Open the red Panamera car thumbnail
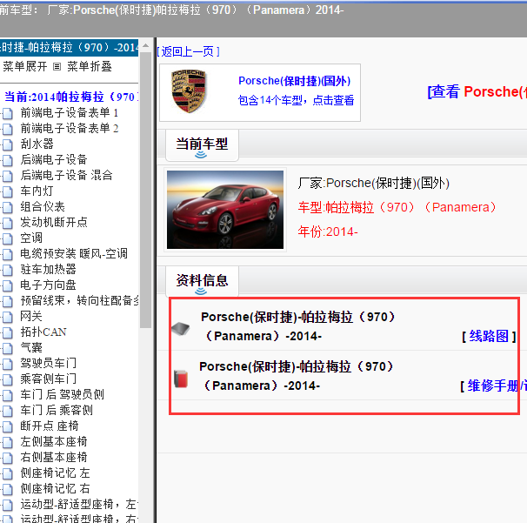The width and height of the screenshot is (527, 523). click(225, 210)
